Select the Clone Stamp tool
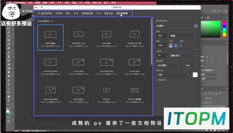 click(x=9, y=56)
